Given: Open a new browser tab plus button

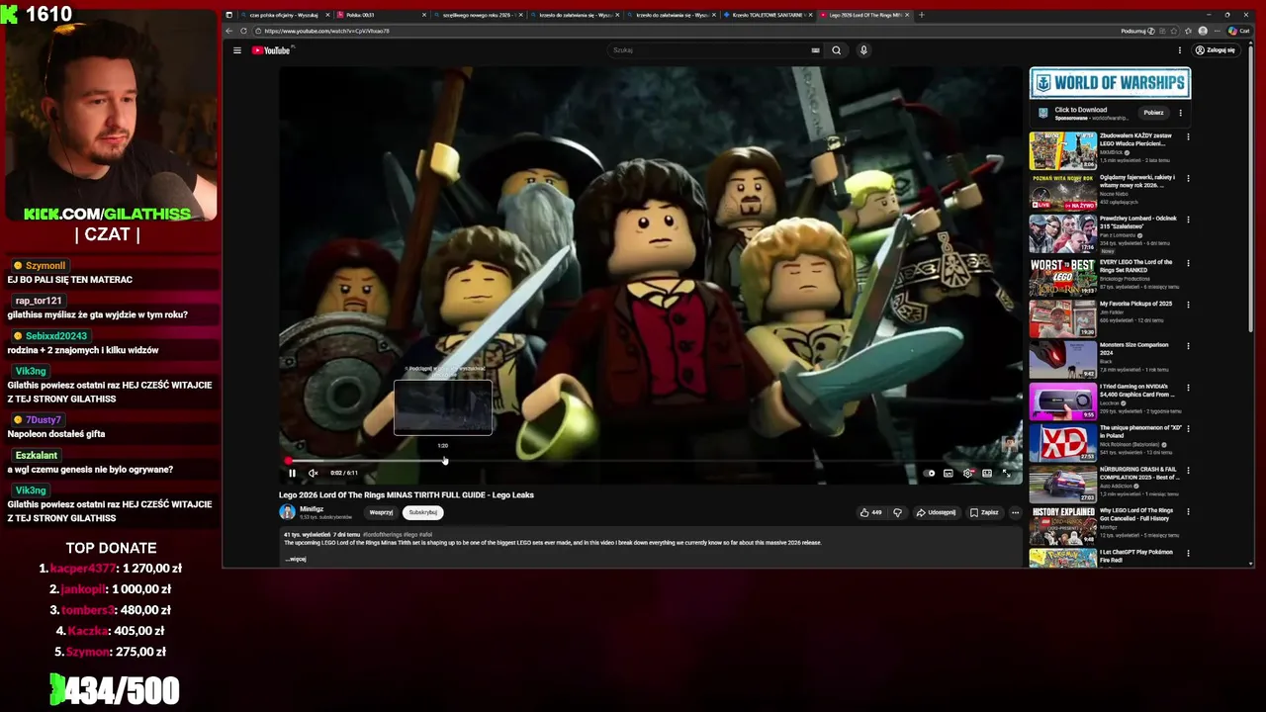Looking at the screenshot, I should tap(921, 15).
